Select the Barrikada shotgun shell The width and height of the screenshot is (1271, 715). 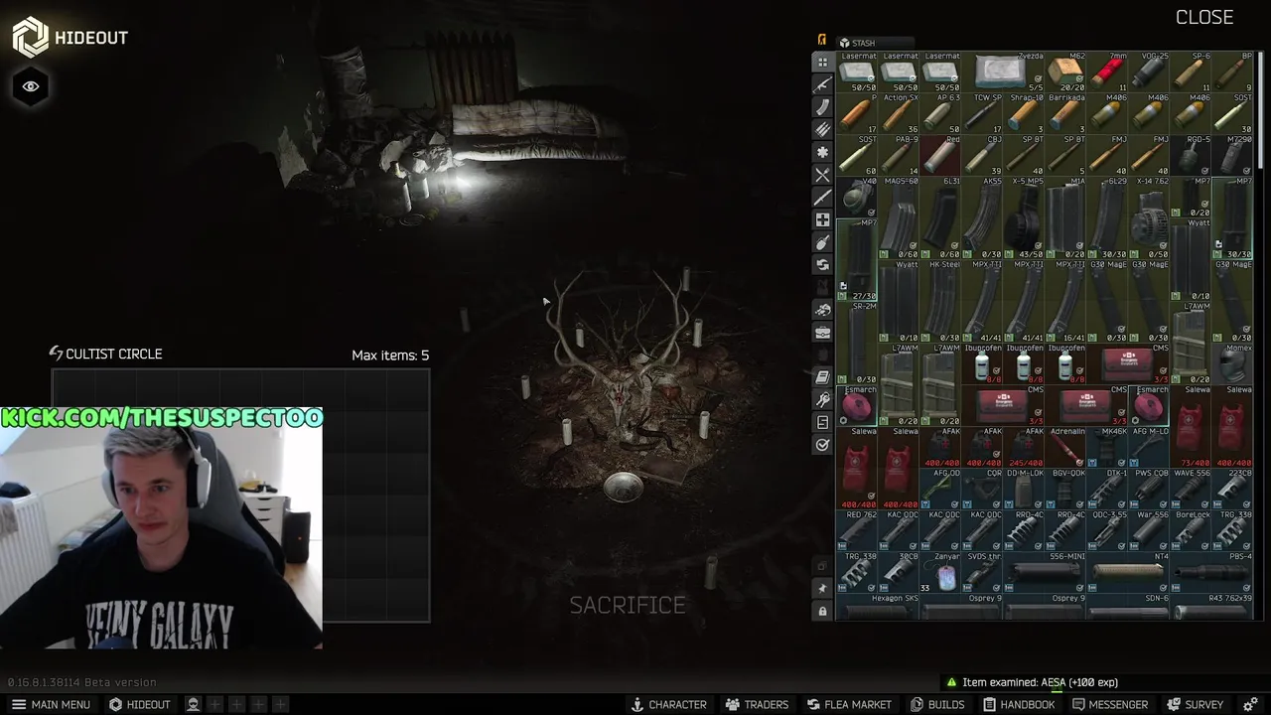pos(1066,113)
